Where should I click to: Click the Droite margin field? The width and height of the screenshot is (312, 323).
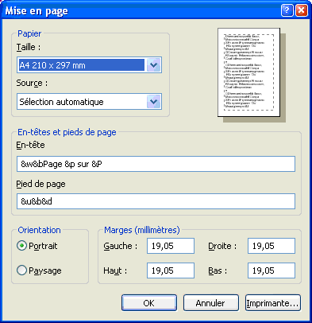(272, 246)
